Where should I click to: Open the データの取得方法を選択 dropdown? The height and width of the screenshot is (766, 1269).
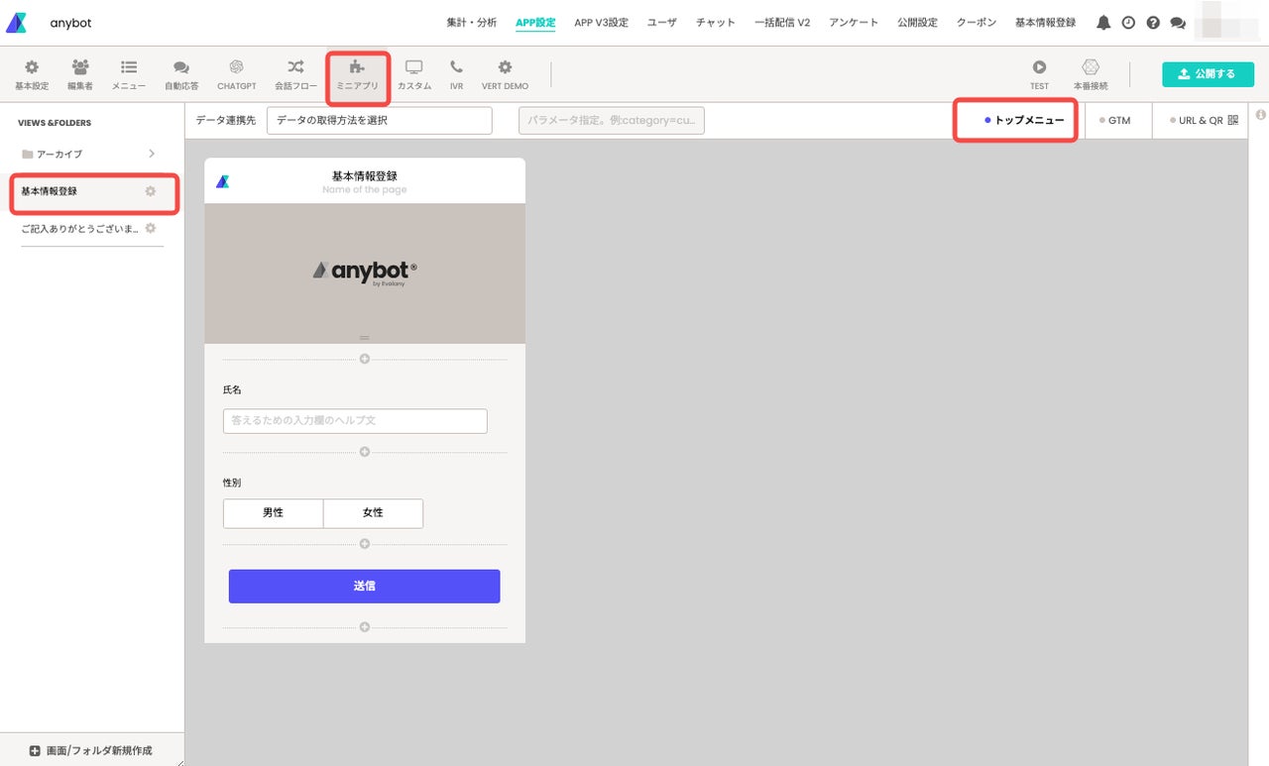[x=380, y=120]
